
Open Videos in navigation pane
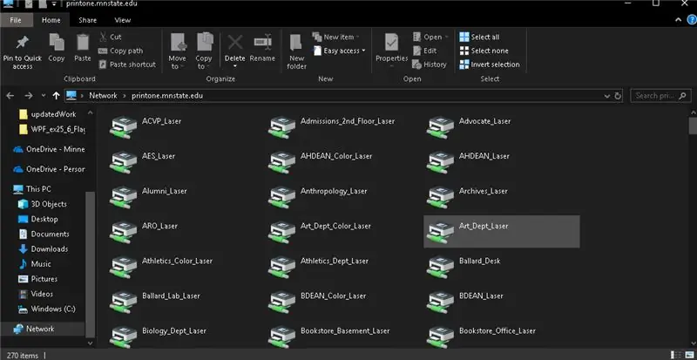click(36, 294)
